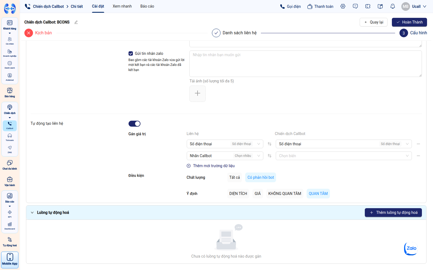The image size is (433, 270).
Task: Edit campaign name with the pencil icon
Action: point(76,22)
